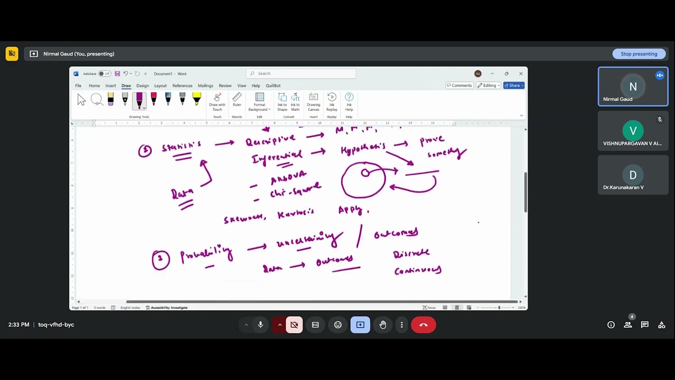Click Accessibility: Investigate in status bar
Viewport: 675px width, 380px height.
pyautogui.click(x=167, y=308)
